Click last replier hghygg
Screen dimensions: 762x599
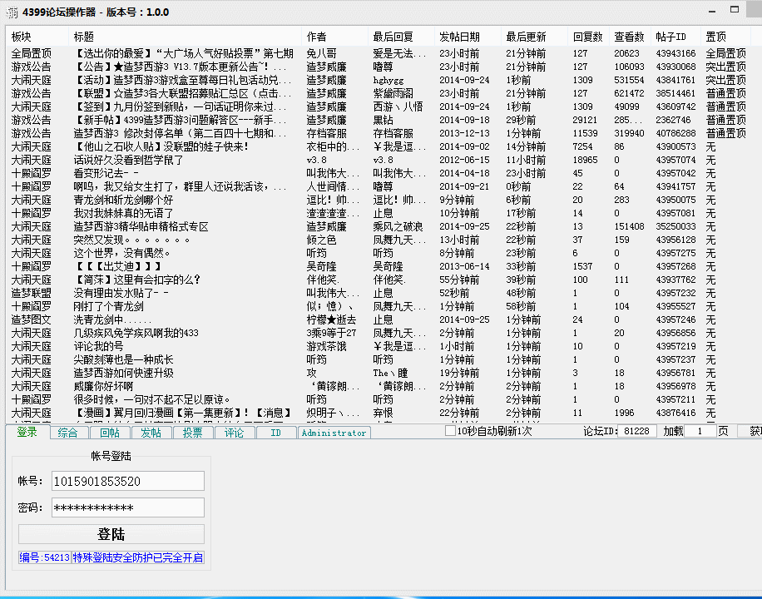coord(388,80)
